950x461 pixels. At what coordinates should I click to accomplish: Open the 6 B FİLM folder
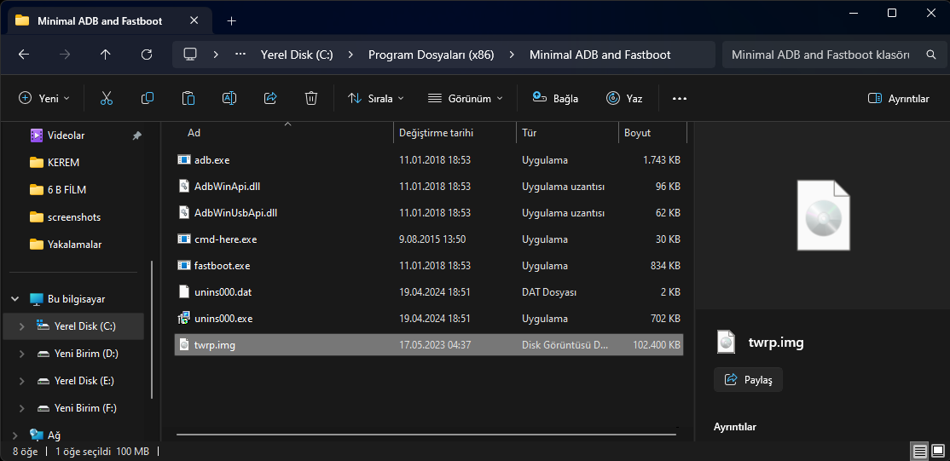click(58, 190)
